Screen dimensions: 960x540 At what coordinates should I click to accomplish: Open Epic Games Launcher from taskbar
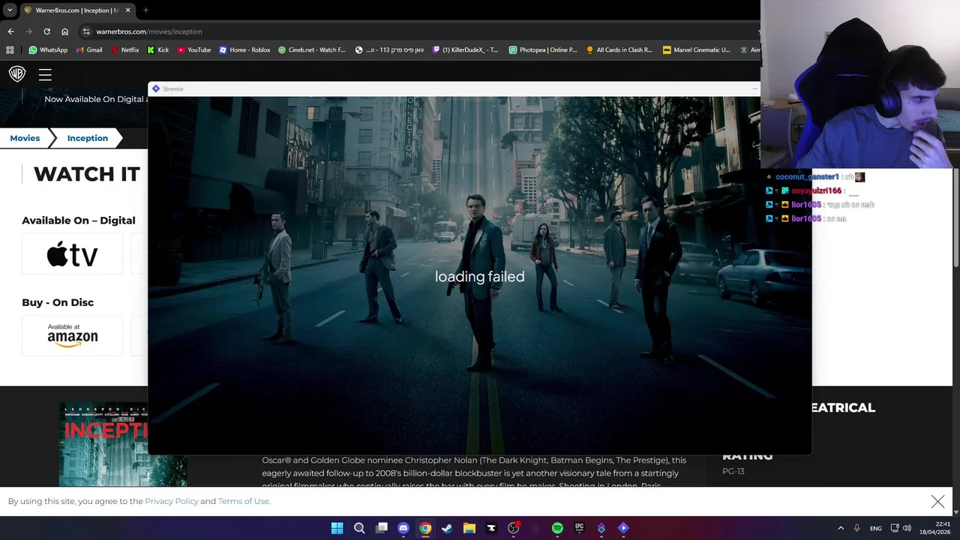coord(579,528)
